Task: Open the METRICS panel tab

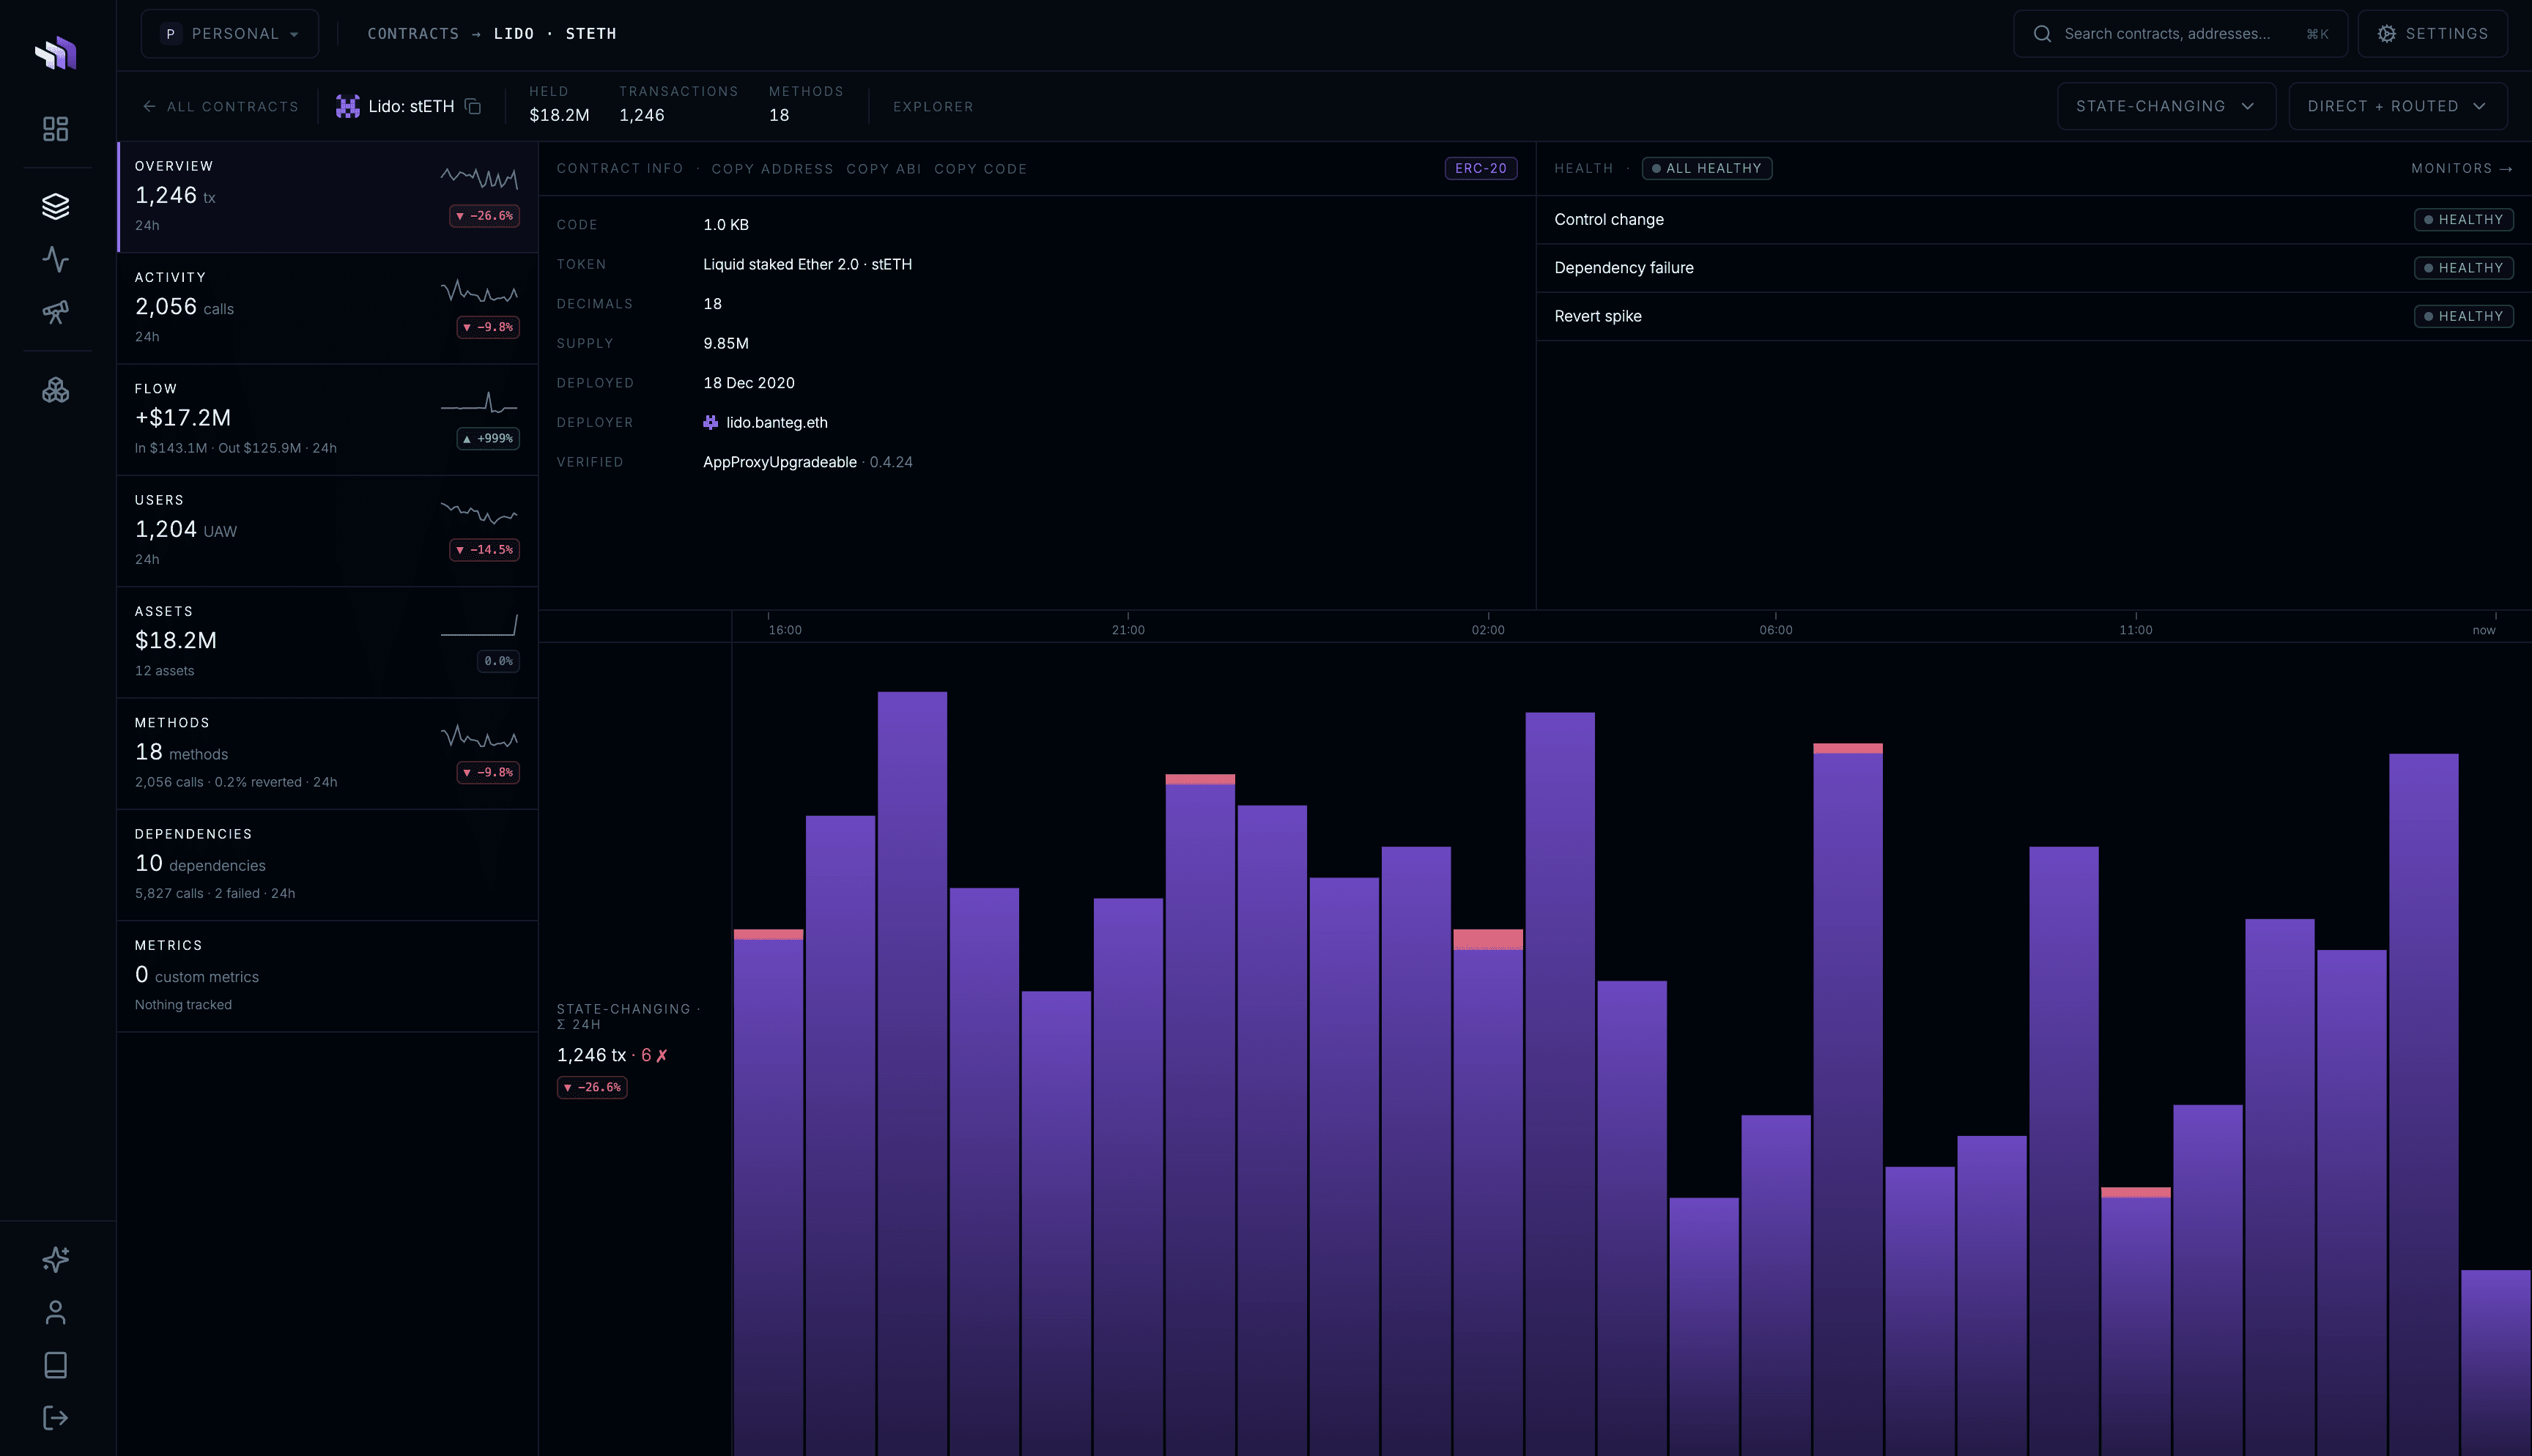Action: tap(328, 976)
